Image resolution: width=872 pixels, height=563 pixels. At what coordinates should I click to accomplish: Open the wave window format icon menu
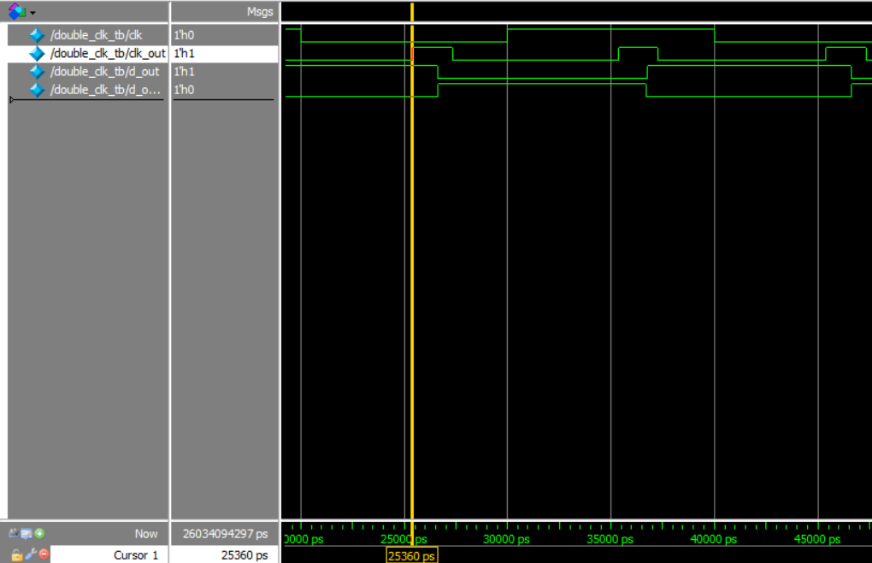pos(17,11)
